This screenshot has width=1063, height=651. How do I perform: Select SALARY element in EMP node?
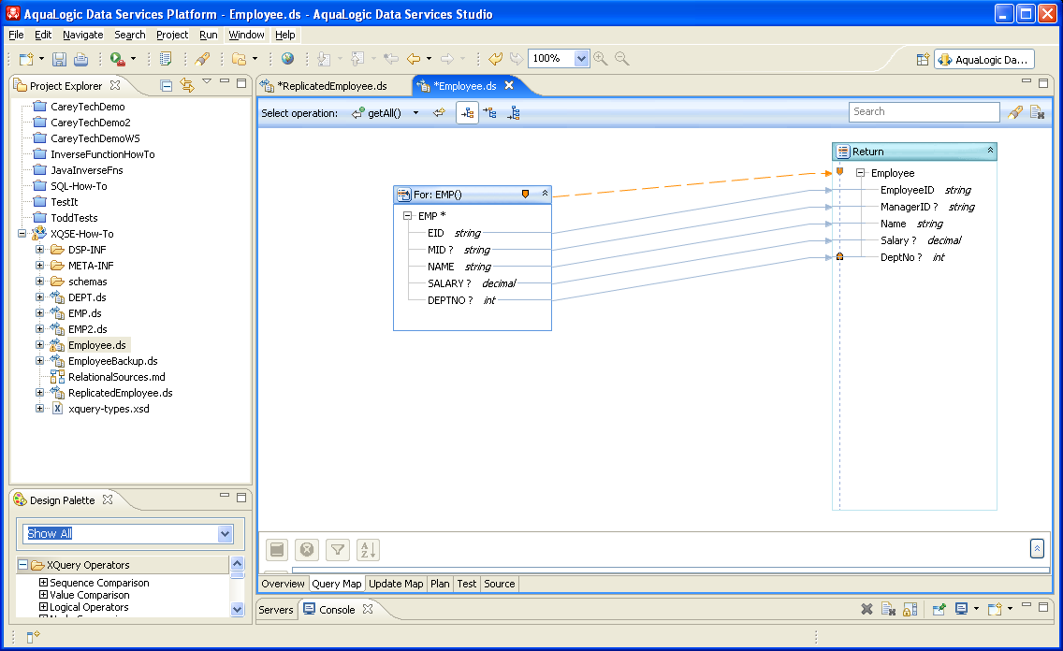449,283
